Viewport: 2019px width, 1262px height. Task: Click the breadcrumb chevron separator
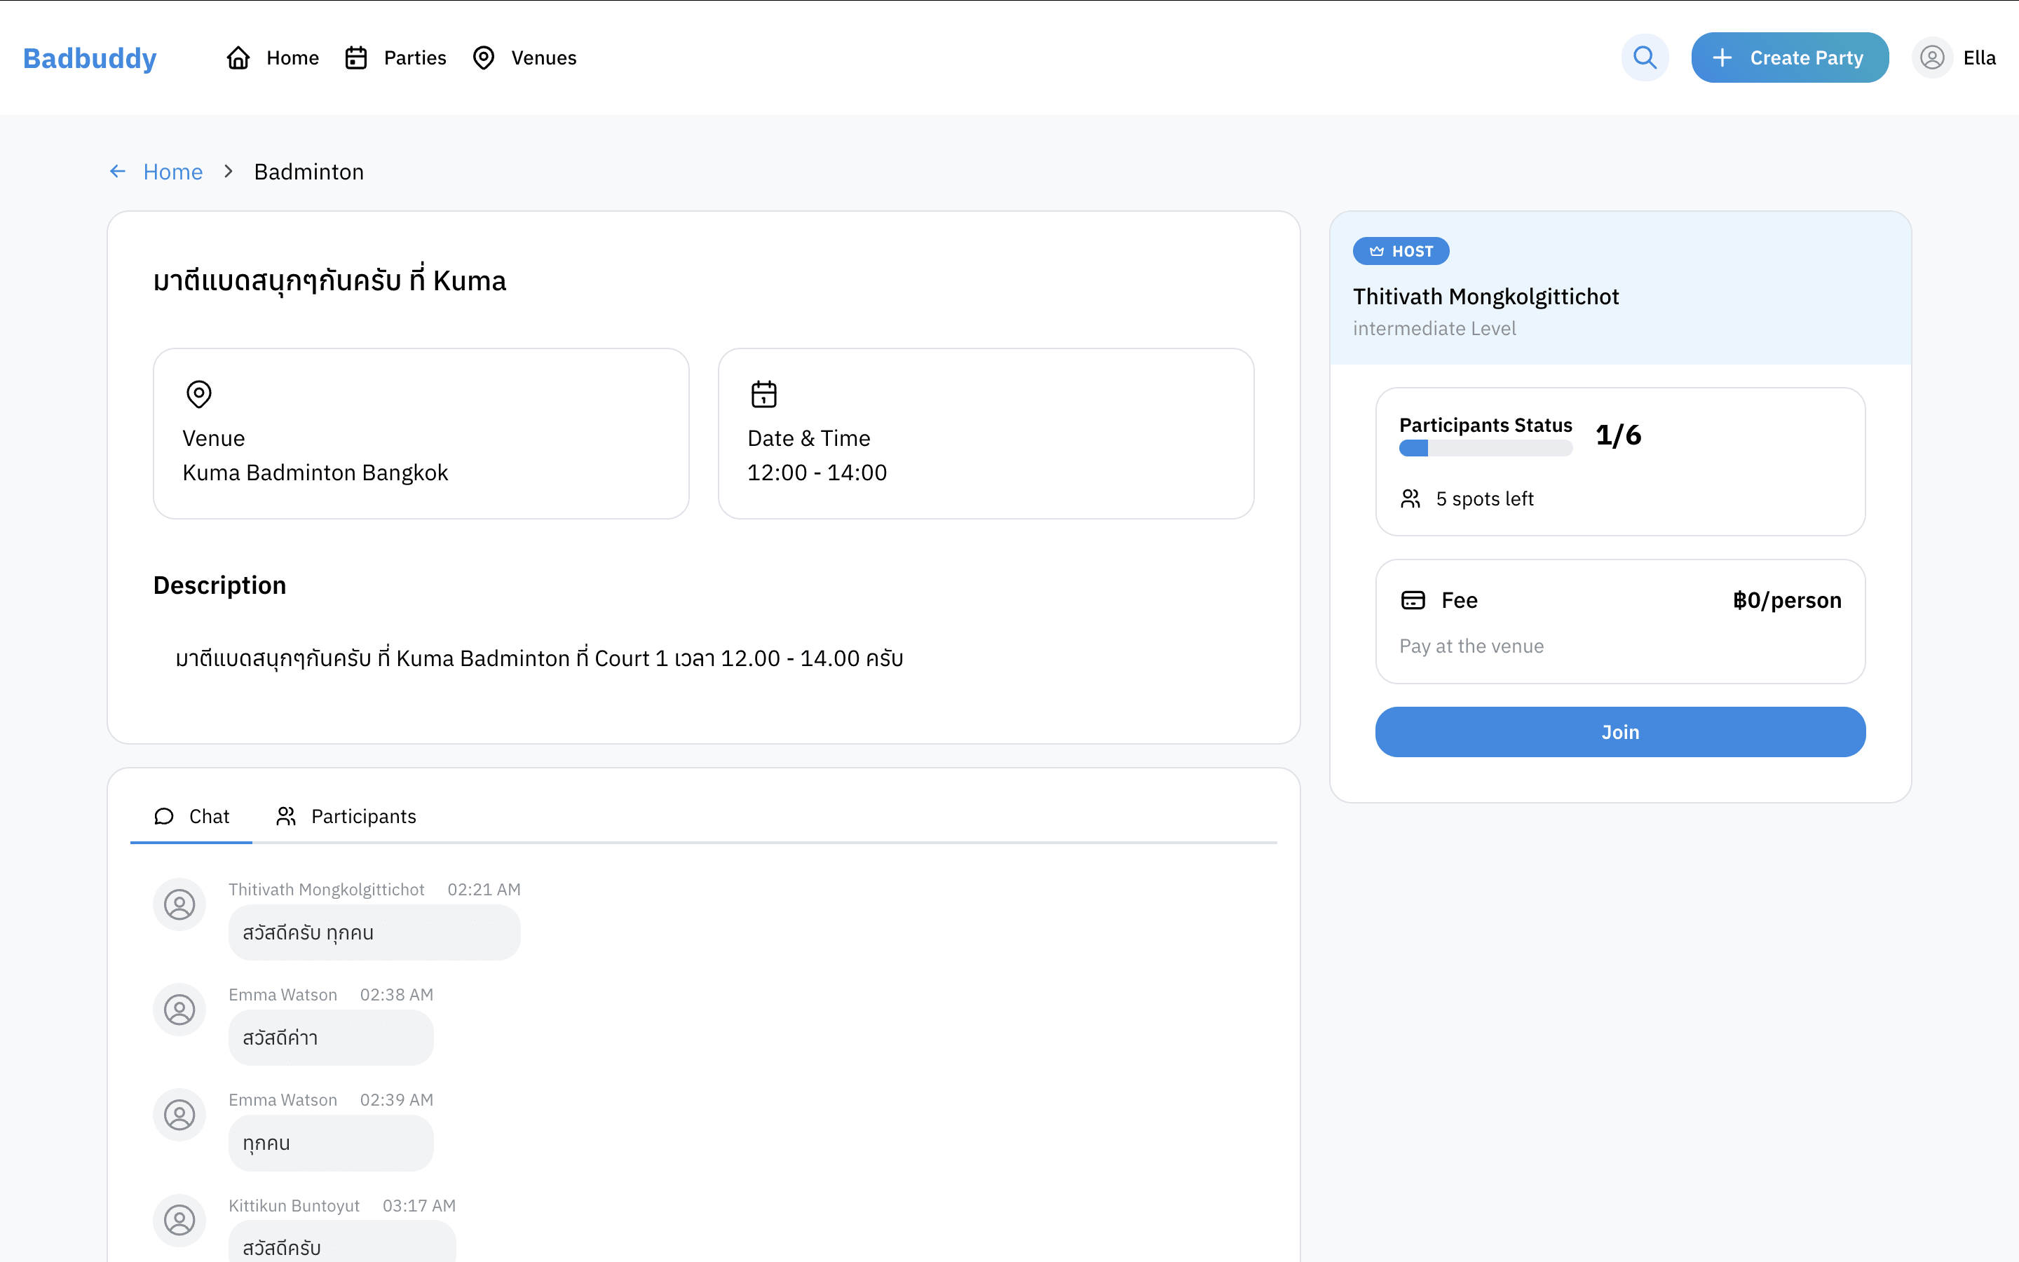(x=228, y=171)
